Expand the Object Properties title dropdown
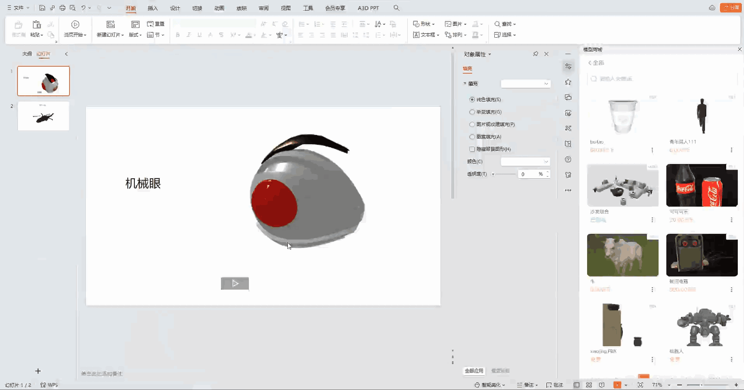The width and height of the screenshot is (744, 390). coord(490,54)
